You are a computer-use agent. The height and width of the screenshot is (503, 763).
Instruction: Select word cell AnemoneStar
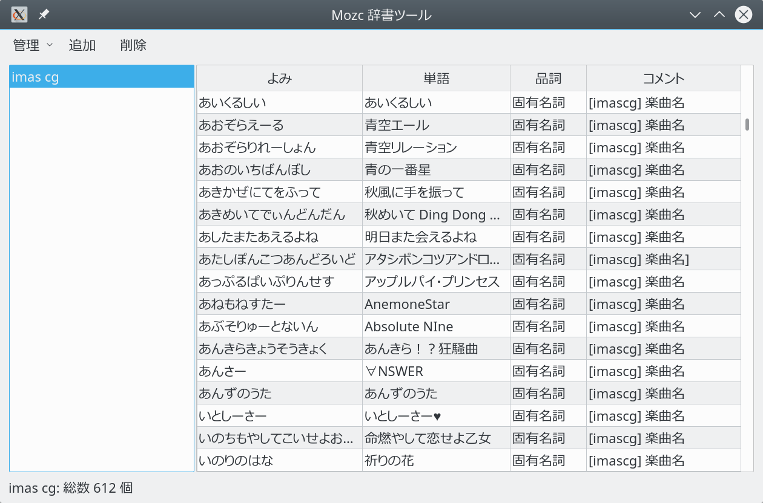(x=436, y=304)
